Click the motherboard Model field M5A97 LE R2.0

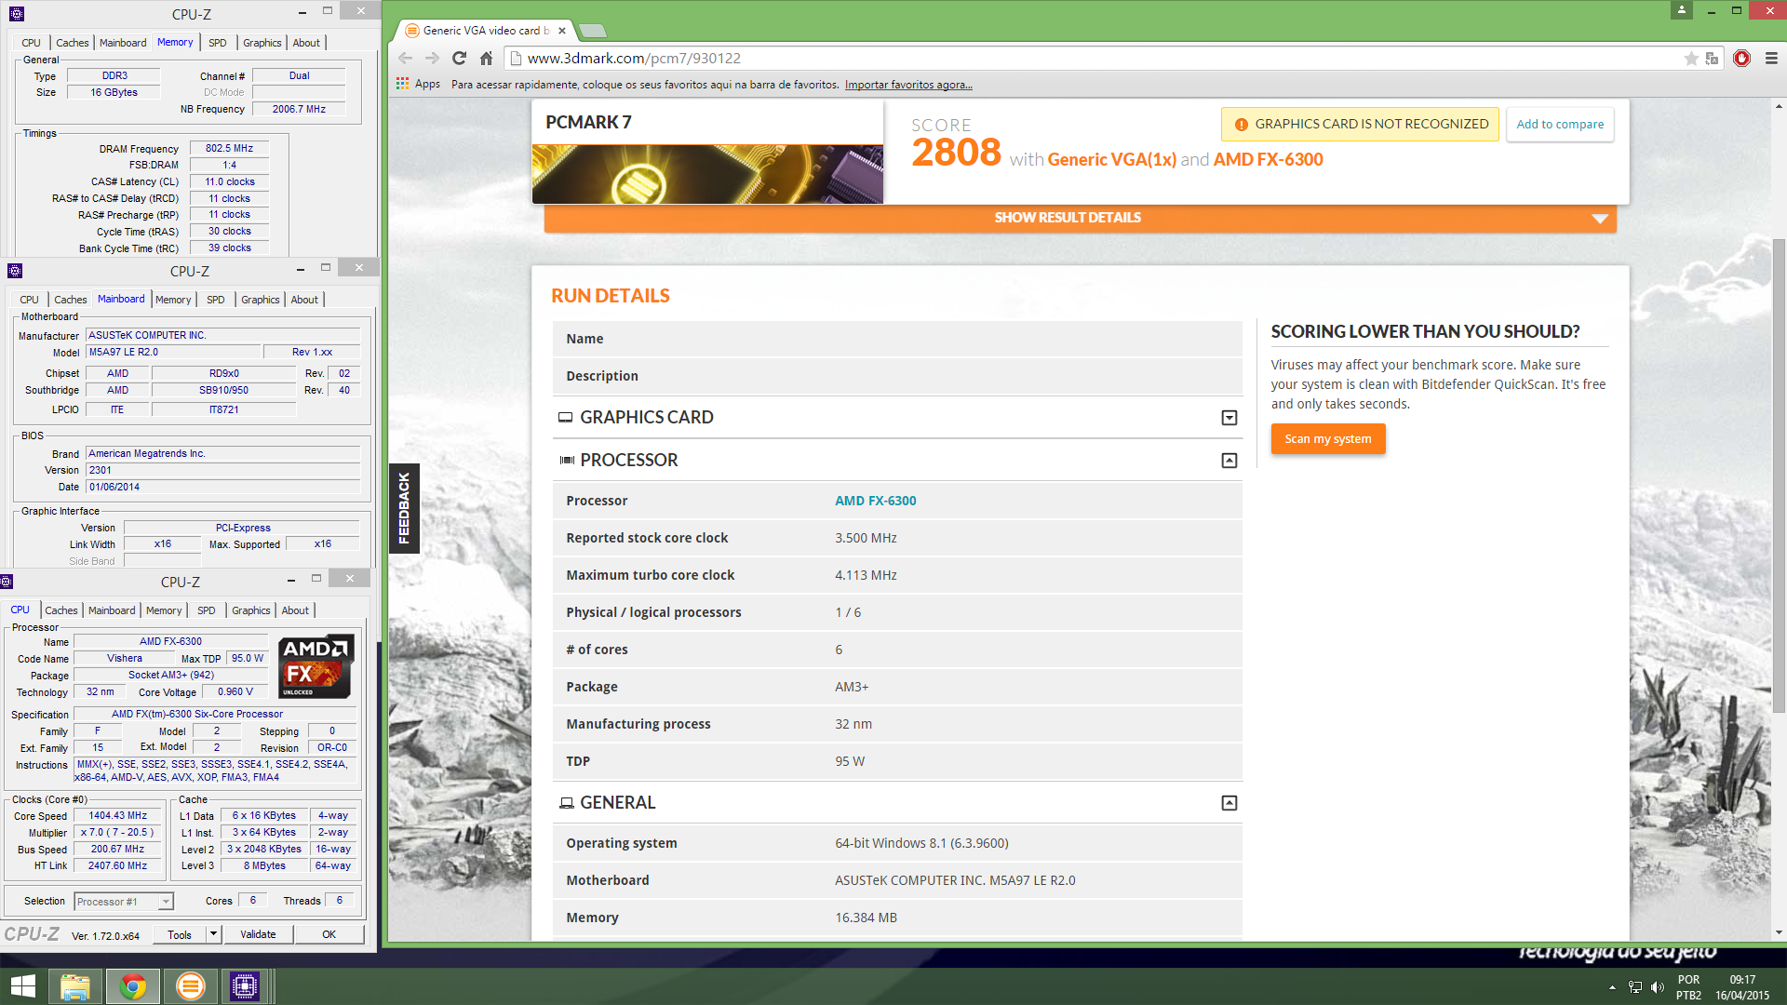click(172, 353)
